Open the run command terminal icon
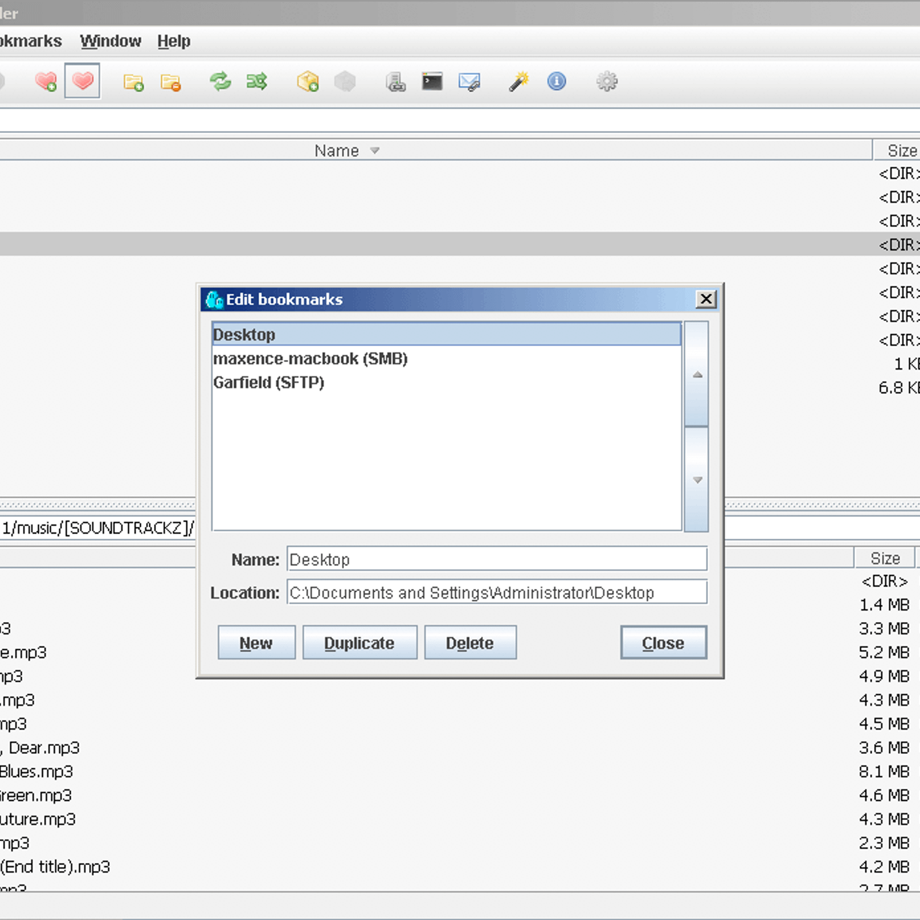This screenshot has width=920, height=920. tap(432, 82)
